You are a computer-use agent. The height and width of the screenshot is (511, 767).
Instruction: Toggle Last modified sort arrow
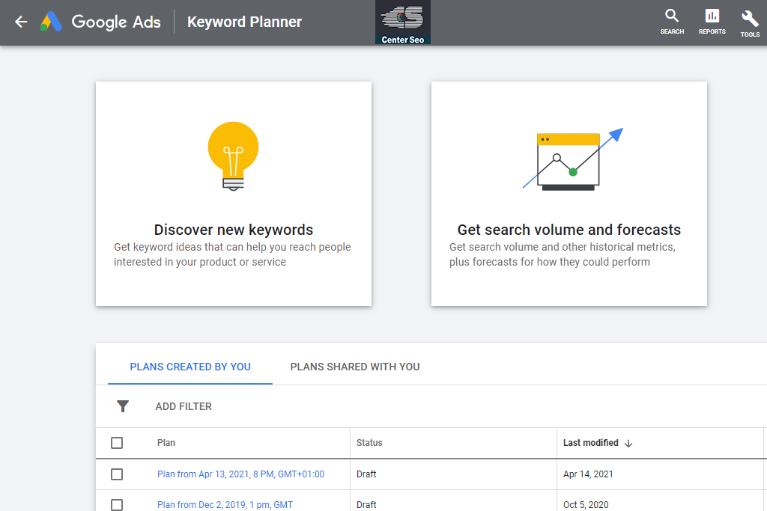pyautogui.click(x=628, y=443)
